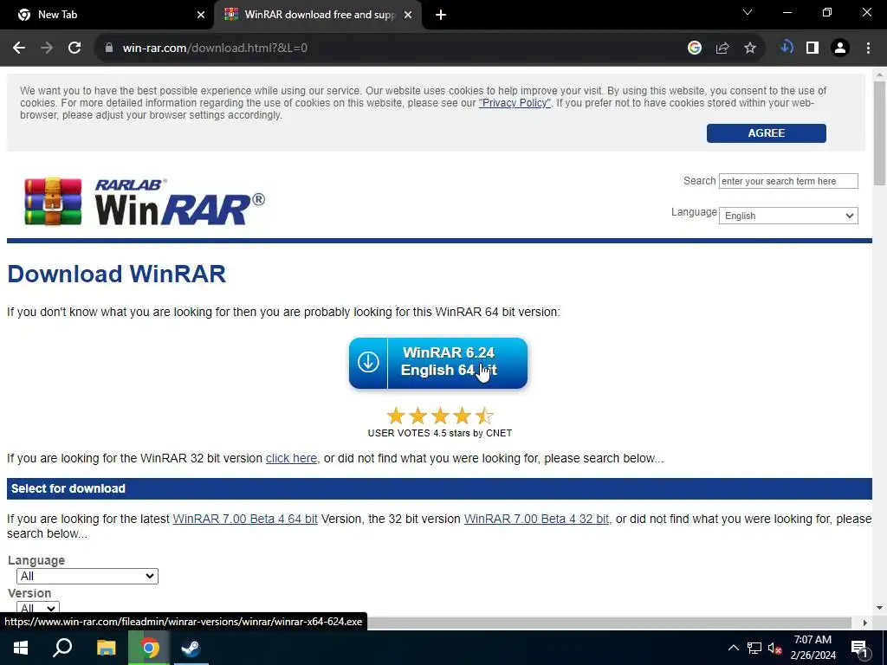Click the address bar URL
This screenshot has height=665, width=887.
tap(215, 48)
